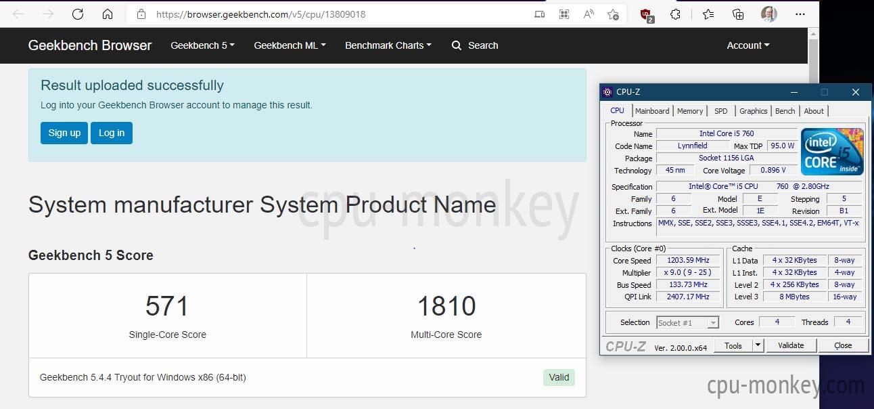Open the screen cast icon in address bar
This screenshot has width=874, height=409.
[539, 14]
